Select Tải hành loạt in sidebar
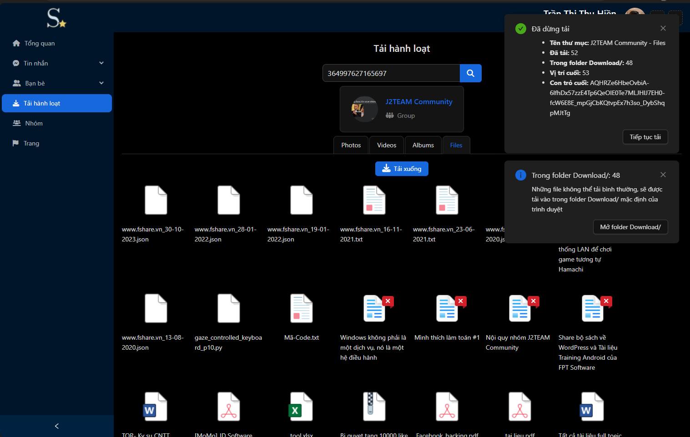690x437 pixels. coord(57,103)
